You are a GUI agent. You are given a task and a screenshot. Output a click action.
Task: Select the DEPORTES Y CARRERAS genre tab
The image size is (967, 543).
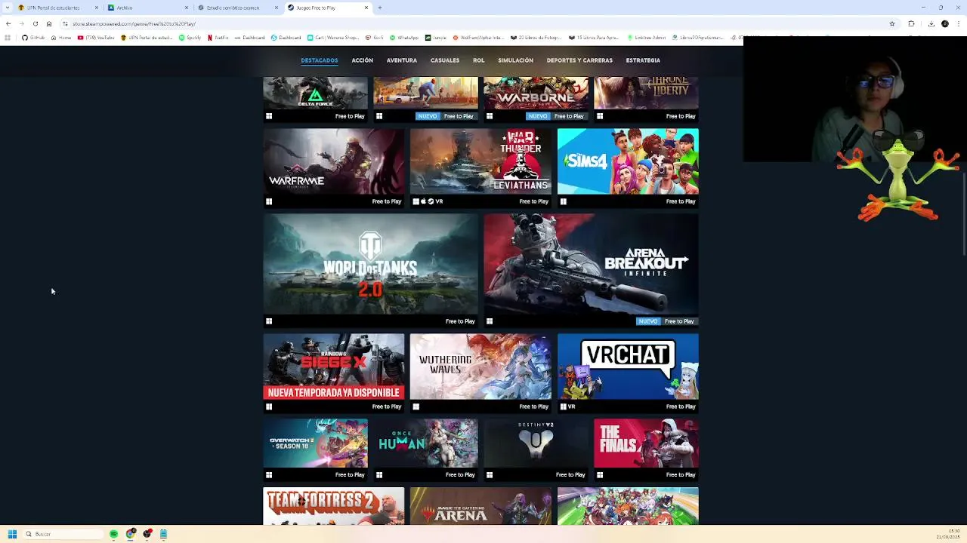(579, 60)
